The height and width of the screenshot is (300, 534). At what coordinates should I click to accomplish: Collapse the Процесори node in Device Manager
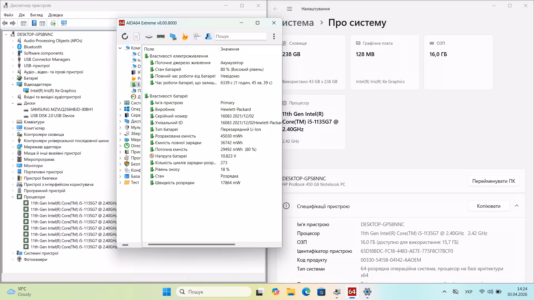point(13,197)
